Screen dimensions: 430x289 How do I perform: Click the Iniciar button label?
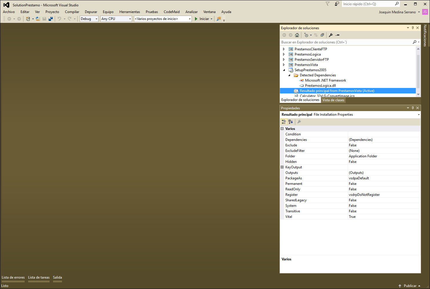click(204, 19)
